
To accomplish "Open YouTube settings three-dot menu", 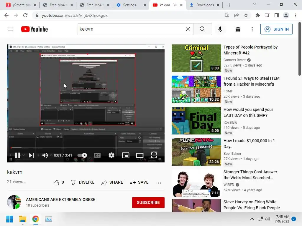I will click(252, 29).
